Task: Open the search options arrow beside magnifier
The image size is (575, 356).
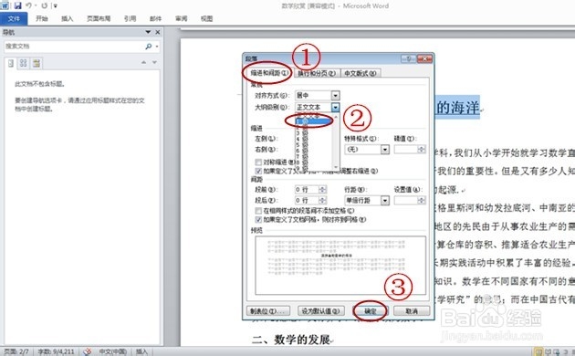Action: [x=157, y=47]
